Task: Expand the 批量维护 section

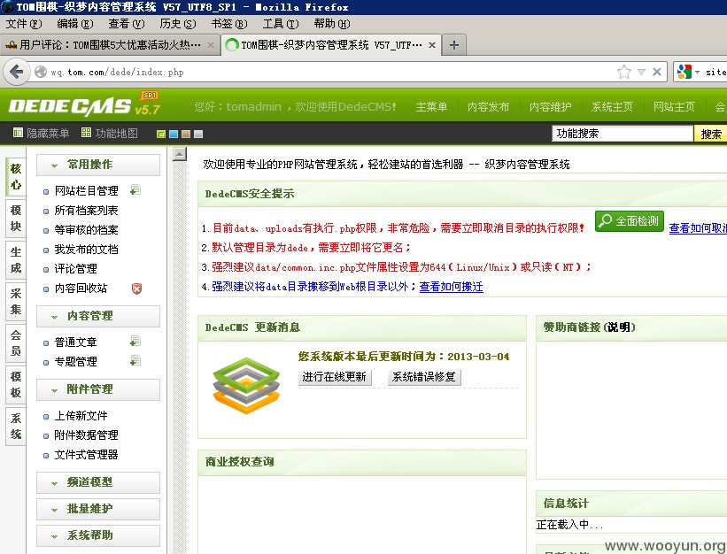Action: pyautogui.click(x=98, y=509)
